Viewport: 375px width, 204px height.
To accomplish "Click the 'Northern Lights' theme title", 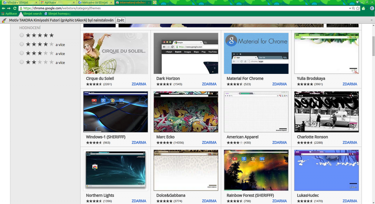I will 100,195.
